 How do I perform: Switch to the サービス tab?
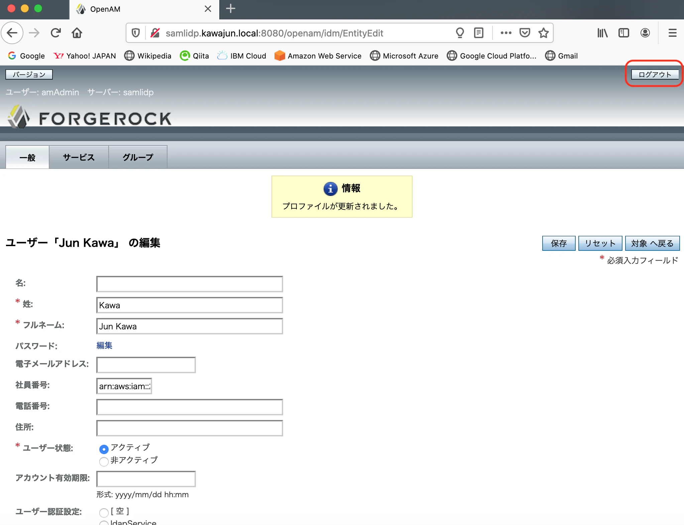(79, 157)
